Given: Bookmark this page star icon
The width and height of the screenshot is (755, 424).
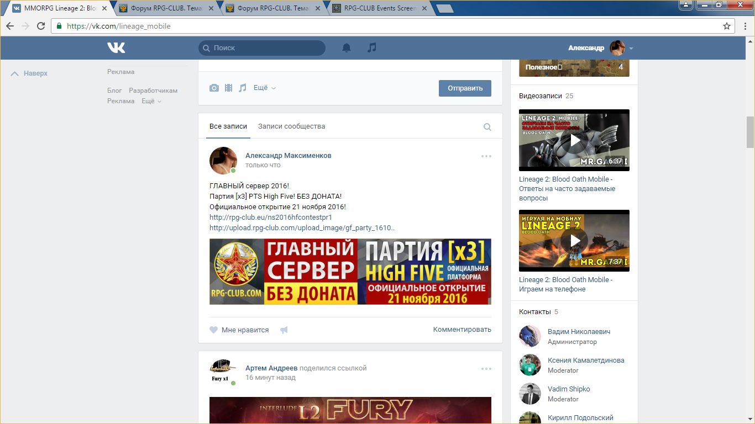Looking at the screenshot, I should (727, 26).
